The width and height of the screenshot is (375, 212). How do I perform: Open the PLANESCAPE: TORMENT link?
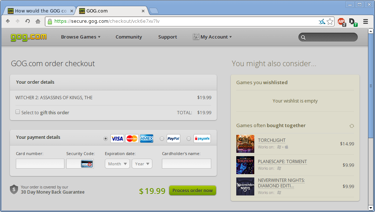coord(282,162)
